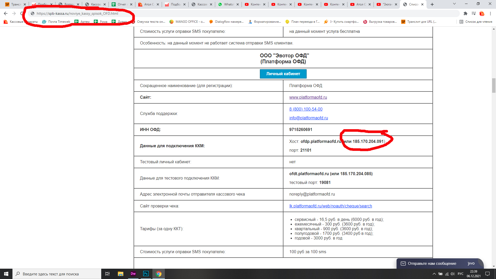Open File Explorer taskbar icon

point(120,274)
